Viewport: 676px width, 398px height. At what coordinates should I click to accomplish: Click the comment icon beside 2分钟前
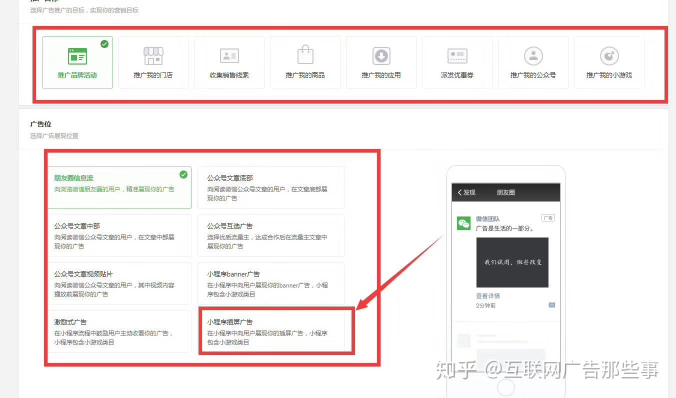click(x=551, y=305)
